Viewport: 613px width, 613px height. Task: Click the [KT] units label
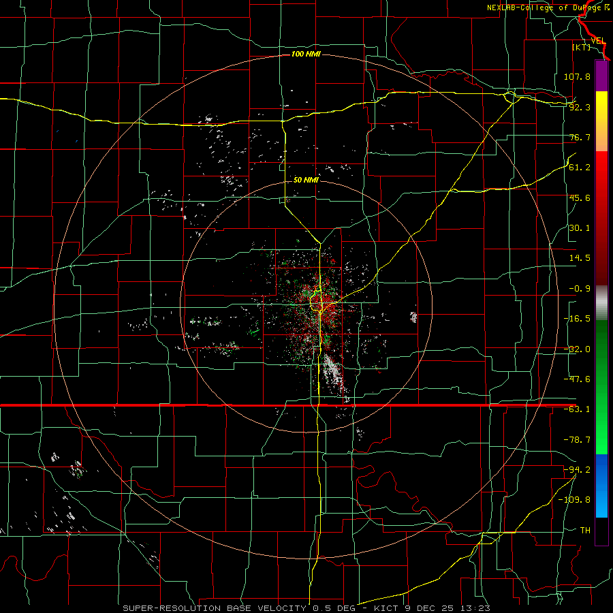click(x=581, y=47)
